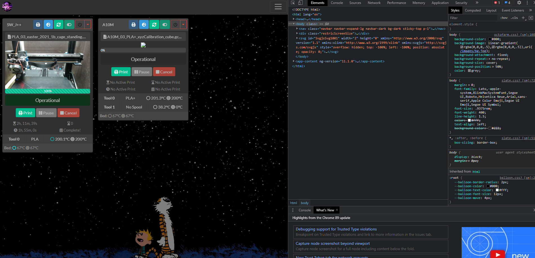535x258 pixels.
Task: Toggle the camera view on SW_J++ card
Action: [69, 24]
